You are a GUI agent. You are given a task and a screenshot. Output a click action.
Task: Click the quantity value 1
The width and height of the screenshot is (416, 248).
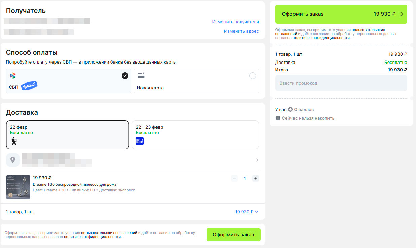point(245,178)
